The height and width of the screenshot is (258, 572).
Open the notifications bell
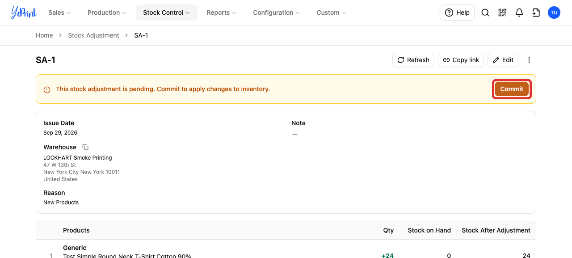[x=519, y=13]
